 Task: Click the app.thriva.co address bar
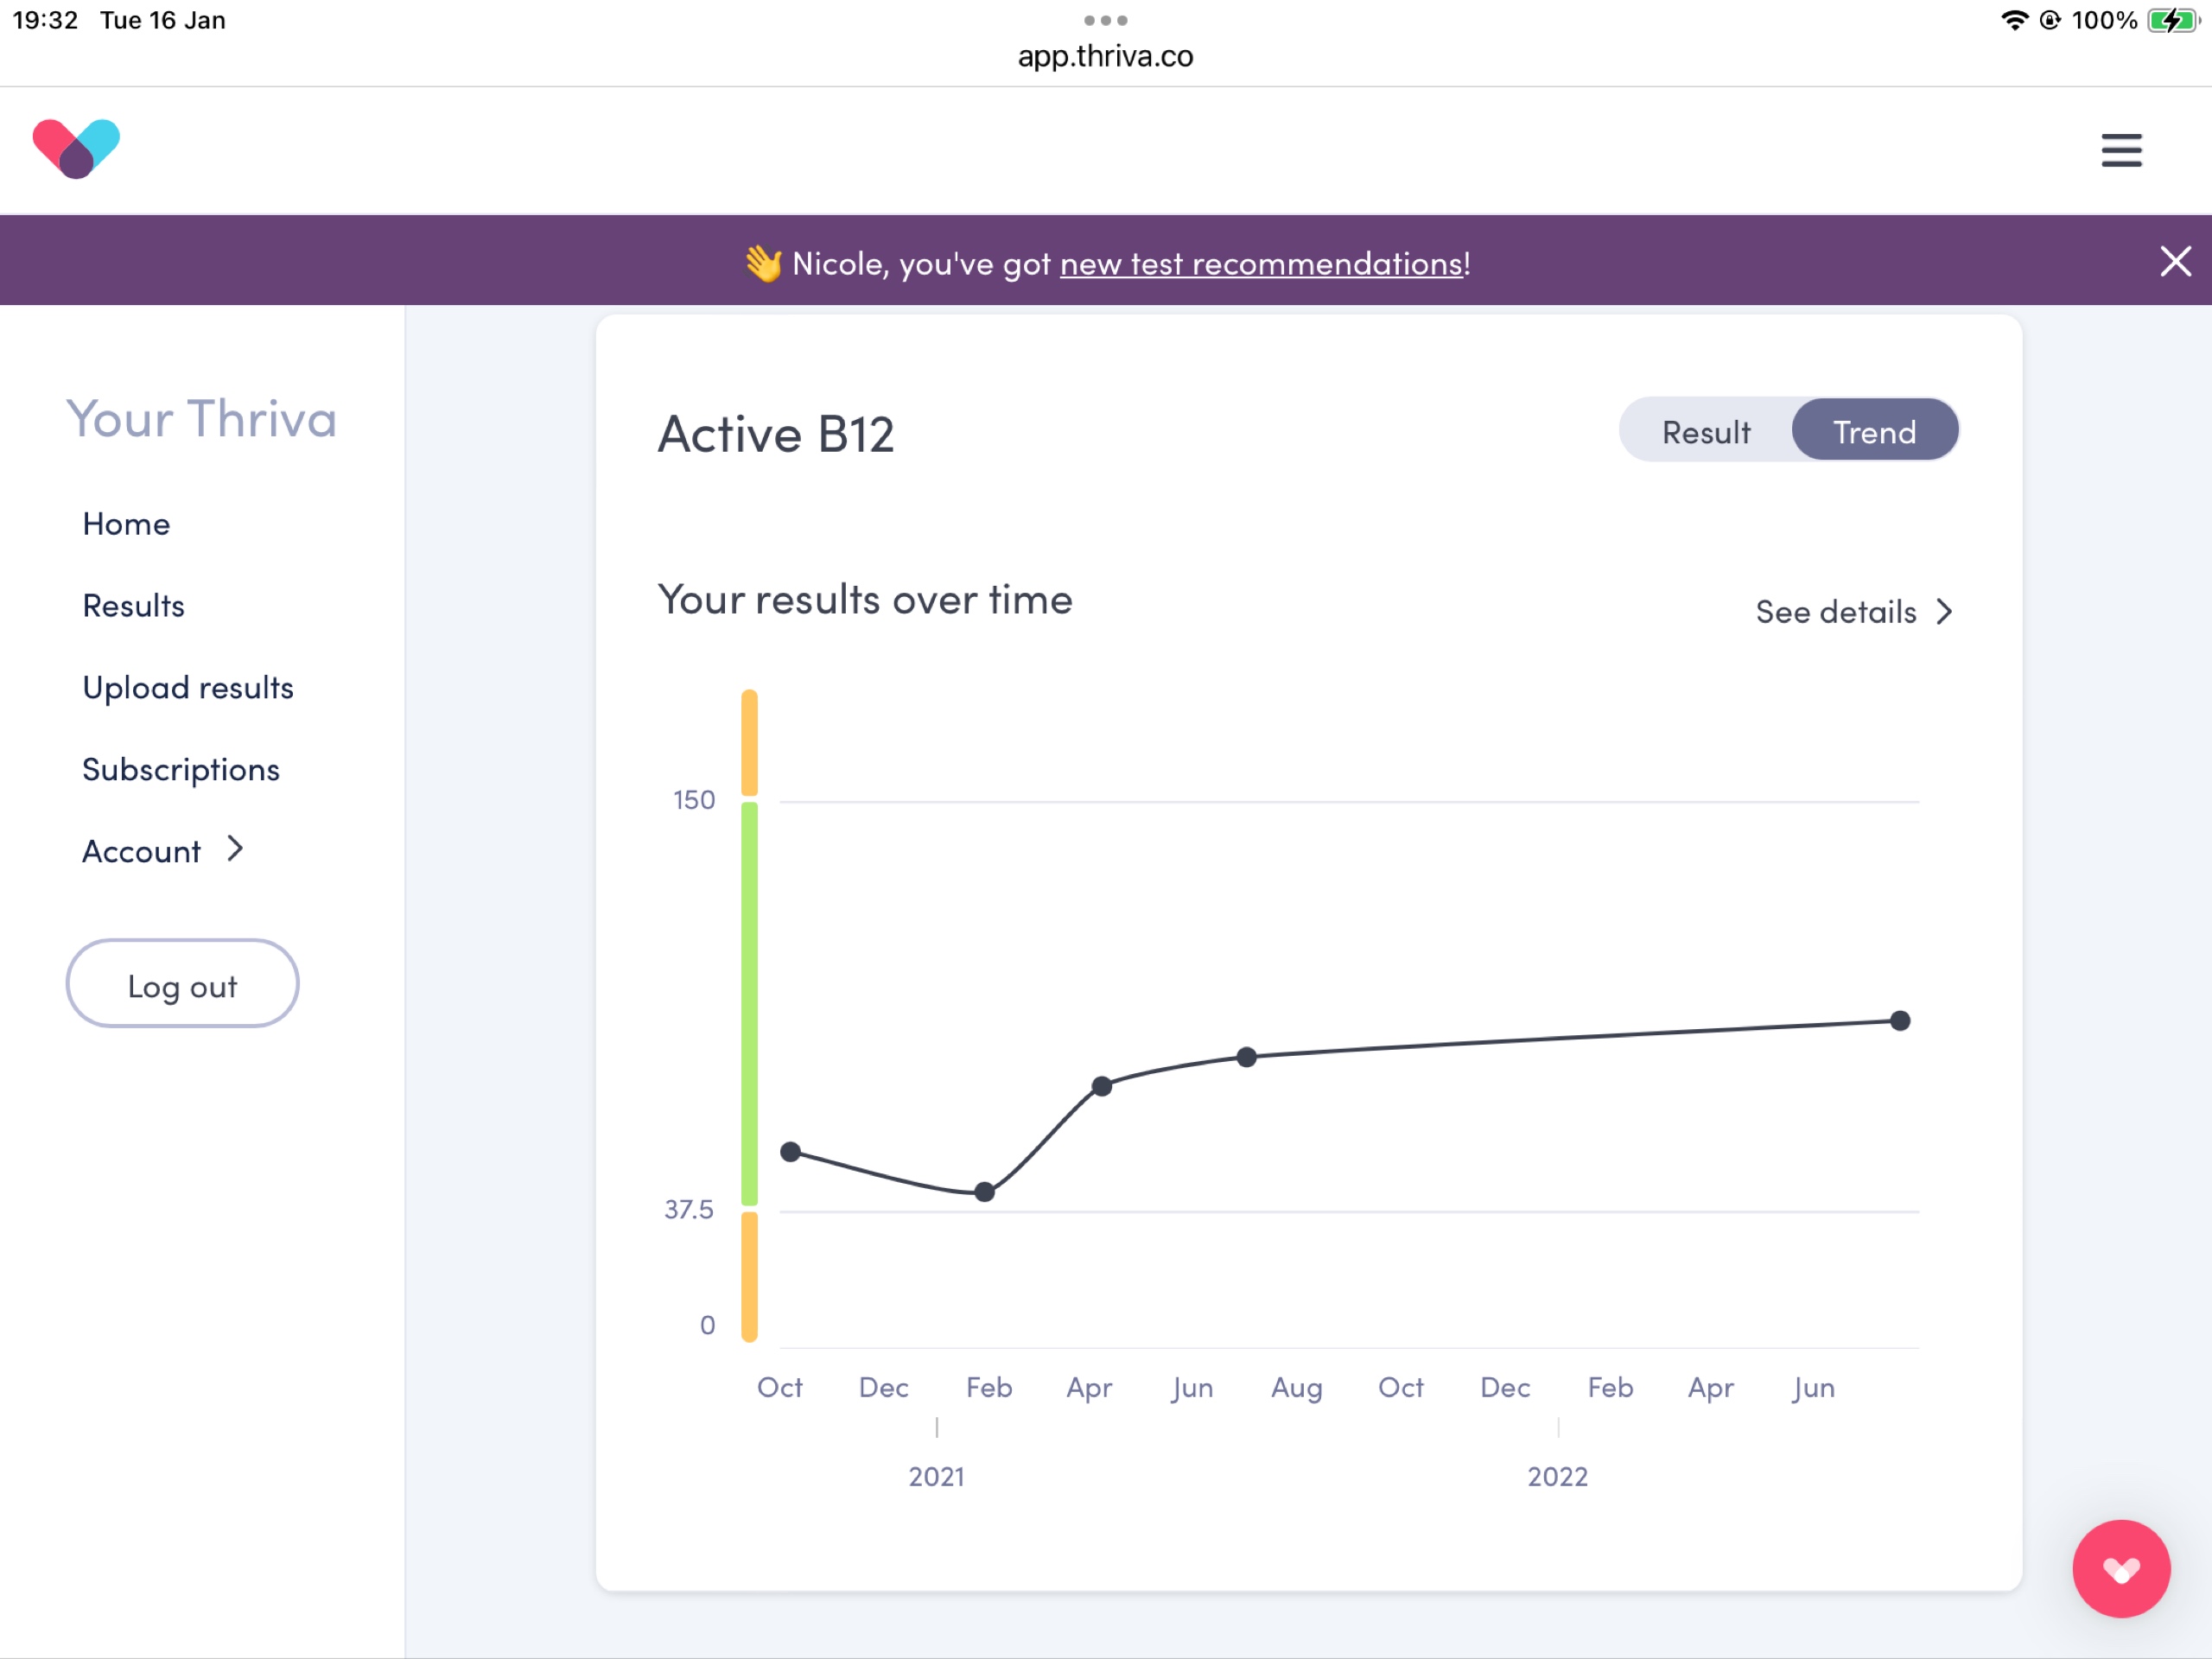[1105, 56]
